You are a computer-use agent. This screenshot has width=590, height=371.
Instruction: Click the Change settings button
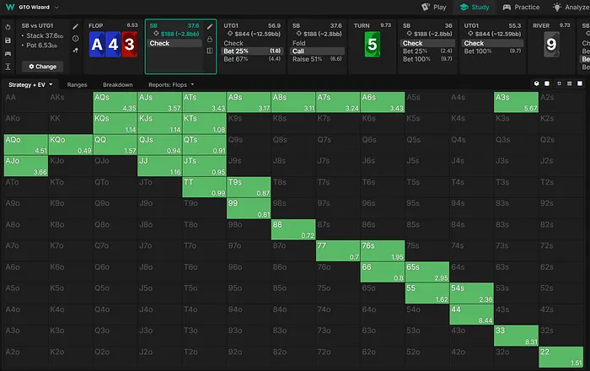(x=42, y=67)
